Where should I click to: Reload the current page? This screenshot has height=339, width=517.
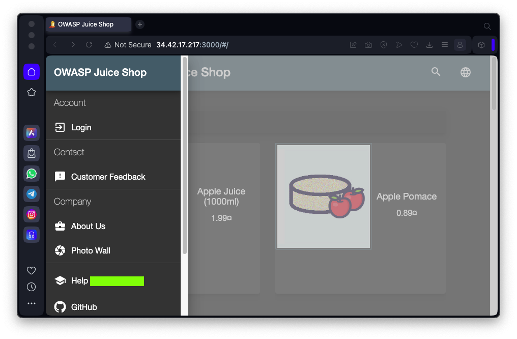coord(89,45)
